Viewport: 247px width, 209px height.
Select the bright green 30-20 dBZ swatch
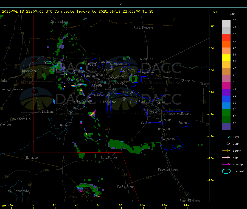[226, 113]
